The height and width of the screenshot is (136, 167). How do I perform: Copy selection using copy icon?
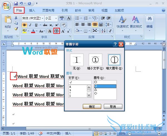tap(16, 23)
